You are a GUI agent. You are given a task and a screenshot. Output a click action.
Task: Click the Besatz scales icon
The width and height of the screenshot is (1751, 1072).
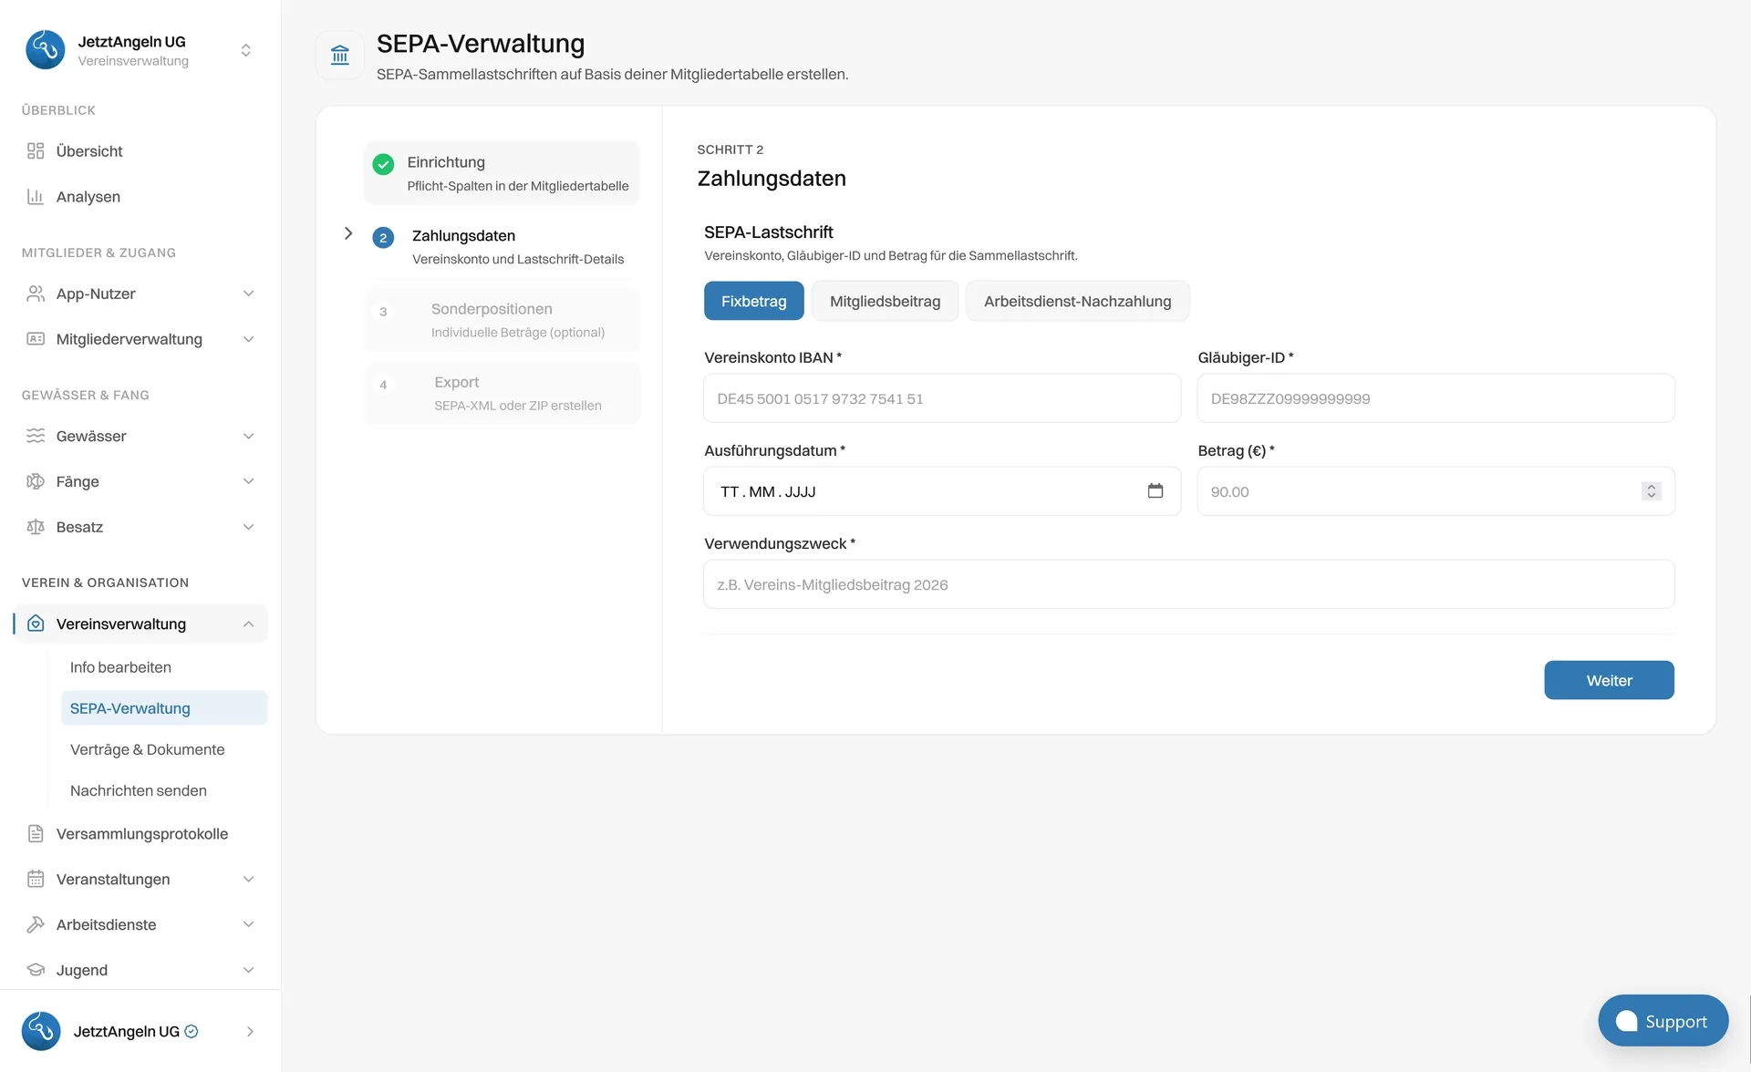click(36, 527)
